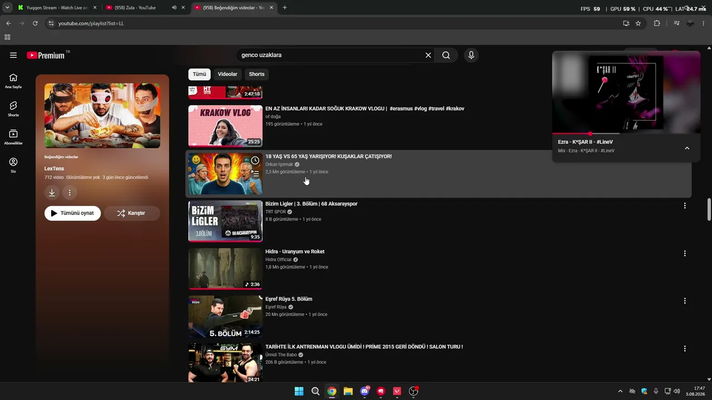This screenshot has height=400, width=712.
Task: Open playlist more options under LexTens
Action: coord(70,193)
